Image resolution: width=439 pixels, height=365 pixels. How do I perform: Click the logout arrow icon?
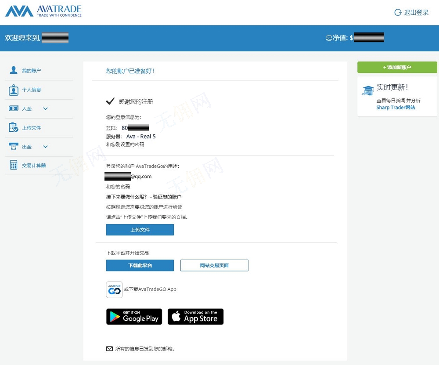[x=398, y=13]
